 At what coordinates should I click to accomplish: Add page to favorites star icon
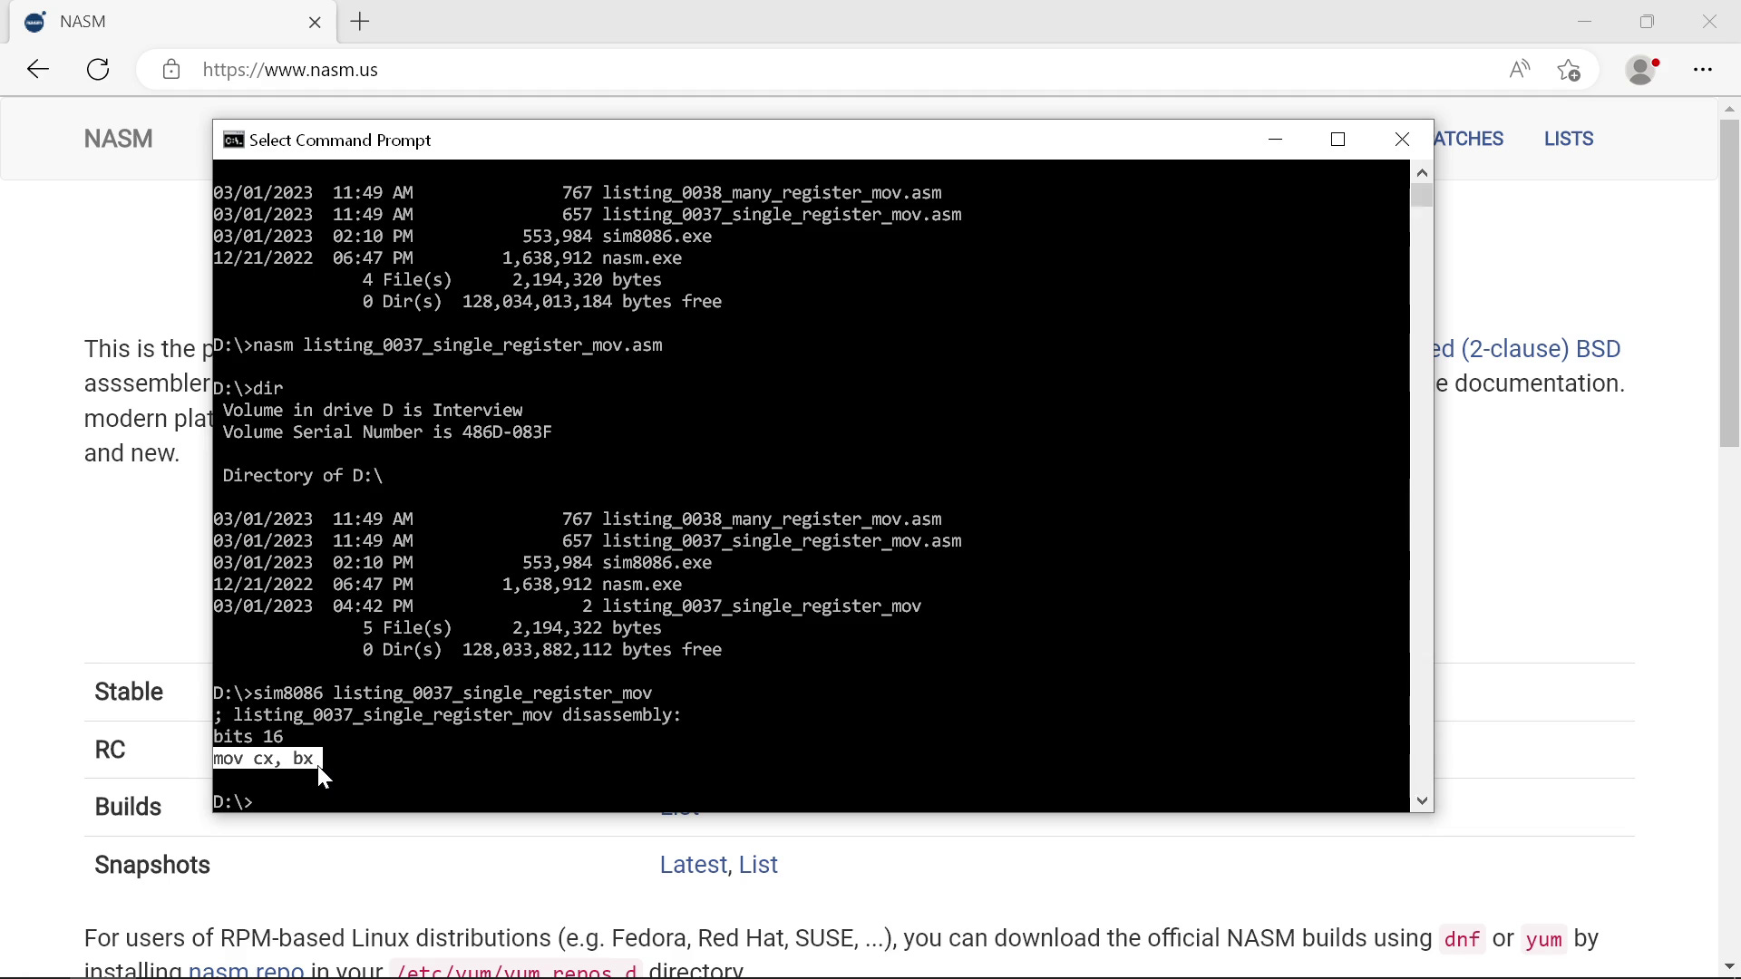[x=1569, y=70]
